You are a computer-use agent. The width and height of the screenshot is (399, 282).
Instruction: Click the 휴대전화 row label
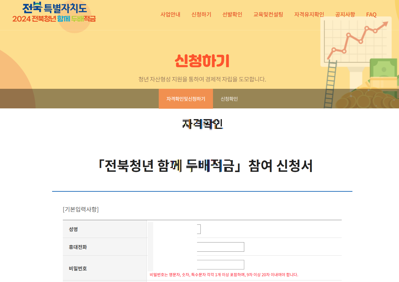coord(78,247)
